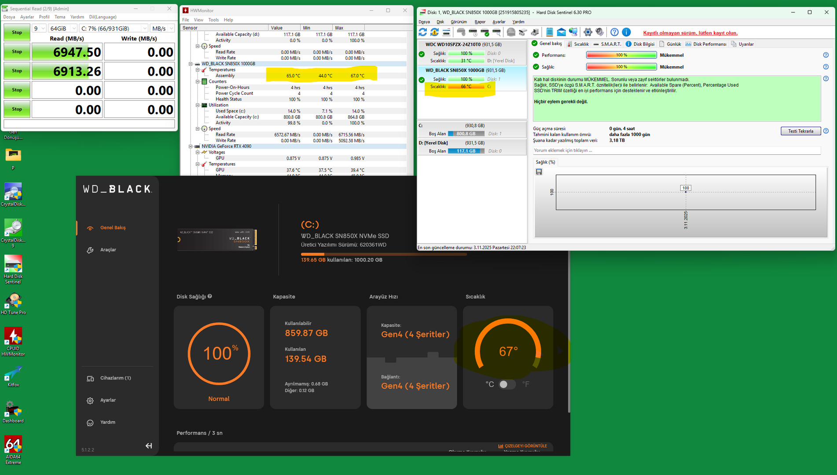Click the disk icon with green checkmark in toolbar
This screenshot has height=475, width=837.
[x=485, y=32]
